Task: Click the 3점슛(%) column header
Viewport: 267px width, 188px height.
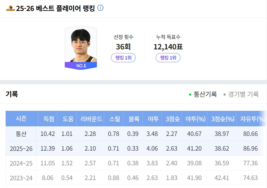Action: coord(222,119)
